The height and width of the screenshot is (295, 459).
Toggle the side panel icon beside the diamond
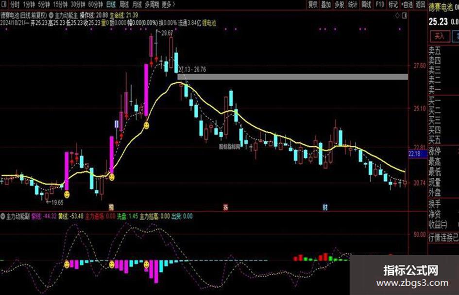(x=405, y=16)
